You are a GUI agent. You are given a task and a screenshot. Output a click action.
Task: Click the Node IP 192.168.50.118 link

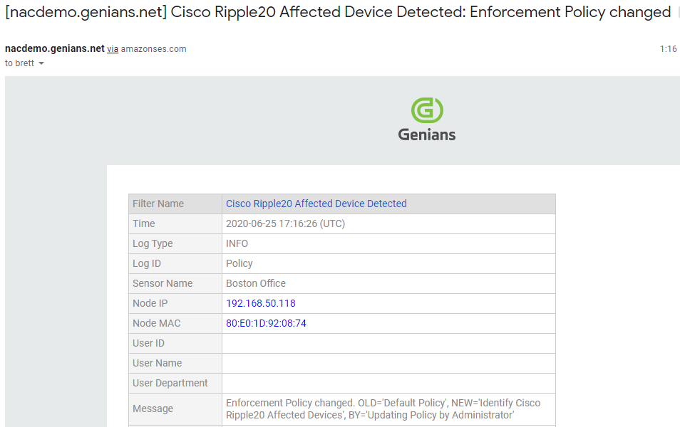click(260, 303)
